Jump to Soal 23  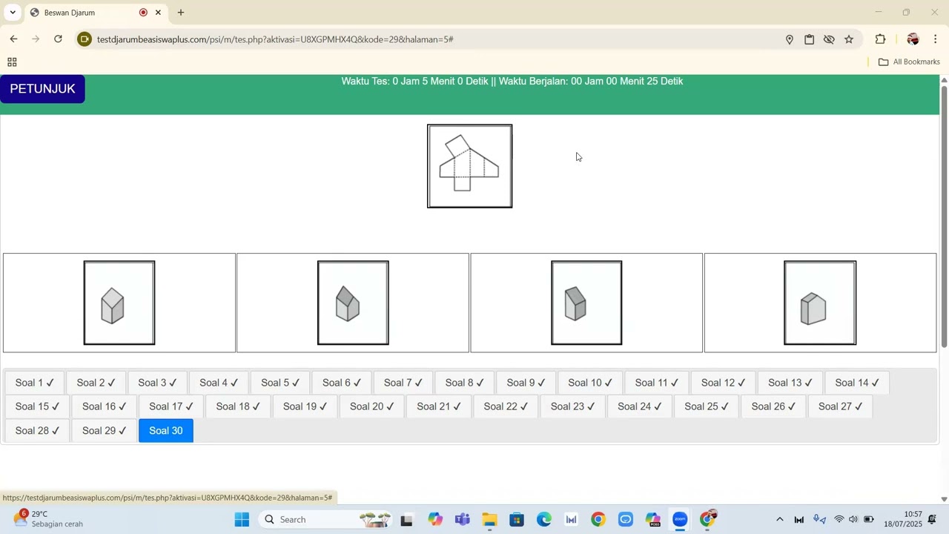point(573,406)
